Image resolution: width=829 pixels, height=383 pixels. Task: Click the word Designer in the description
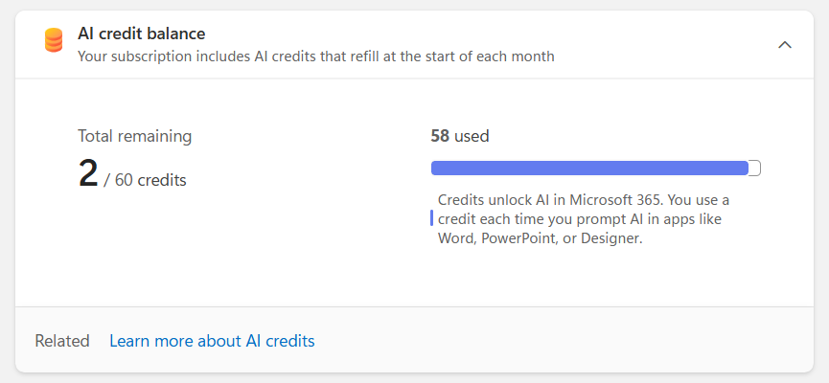pos(608,239)
